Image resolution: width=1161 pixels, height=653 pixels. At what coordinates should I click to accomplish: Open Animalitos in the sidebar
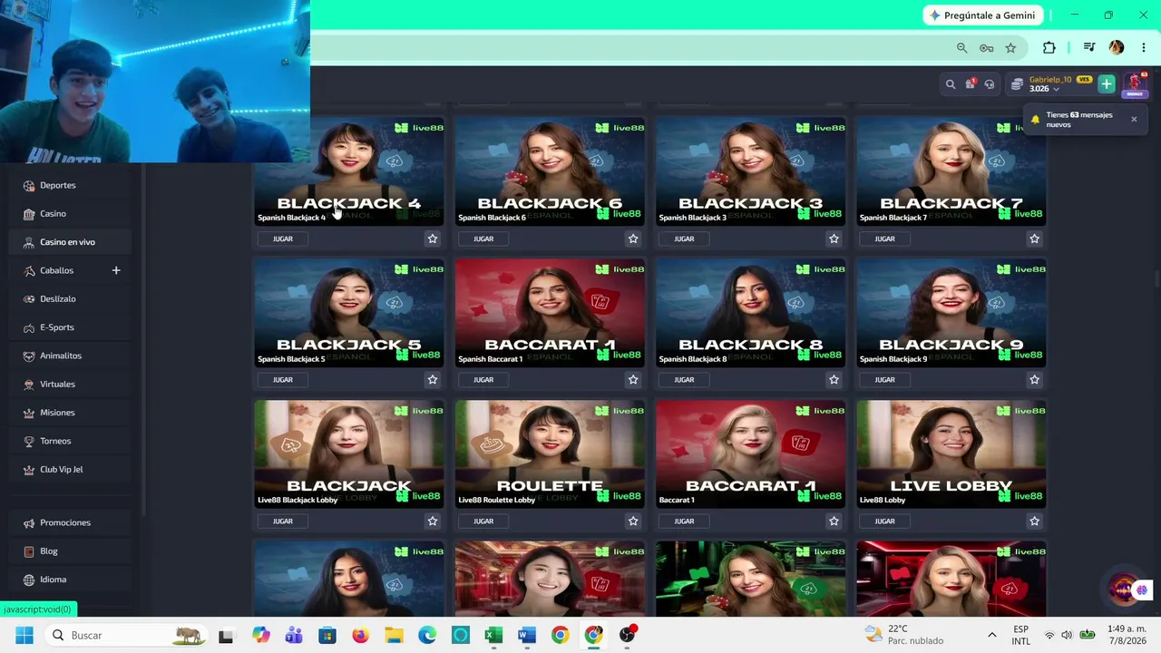(68, 356)
